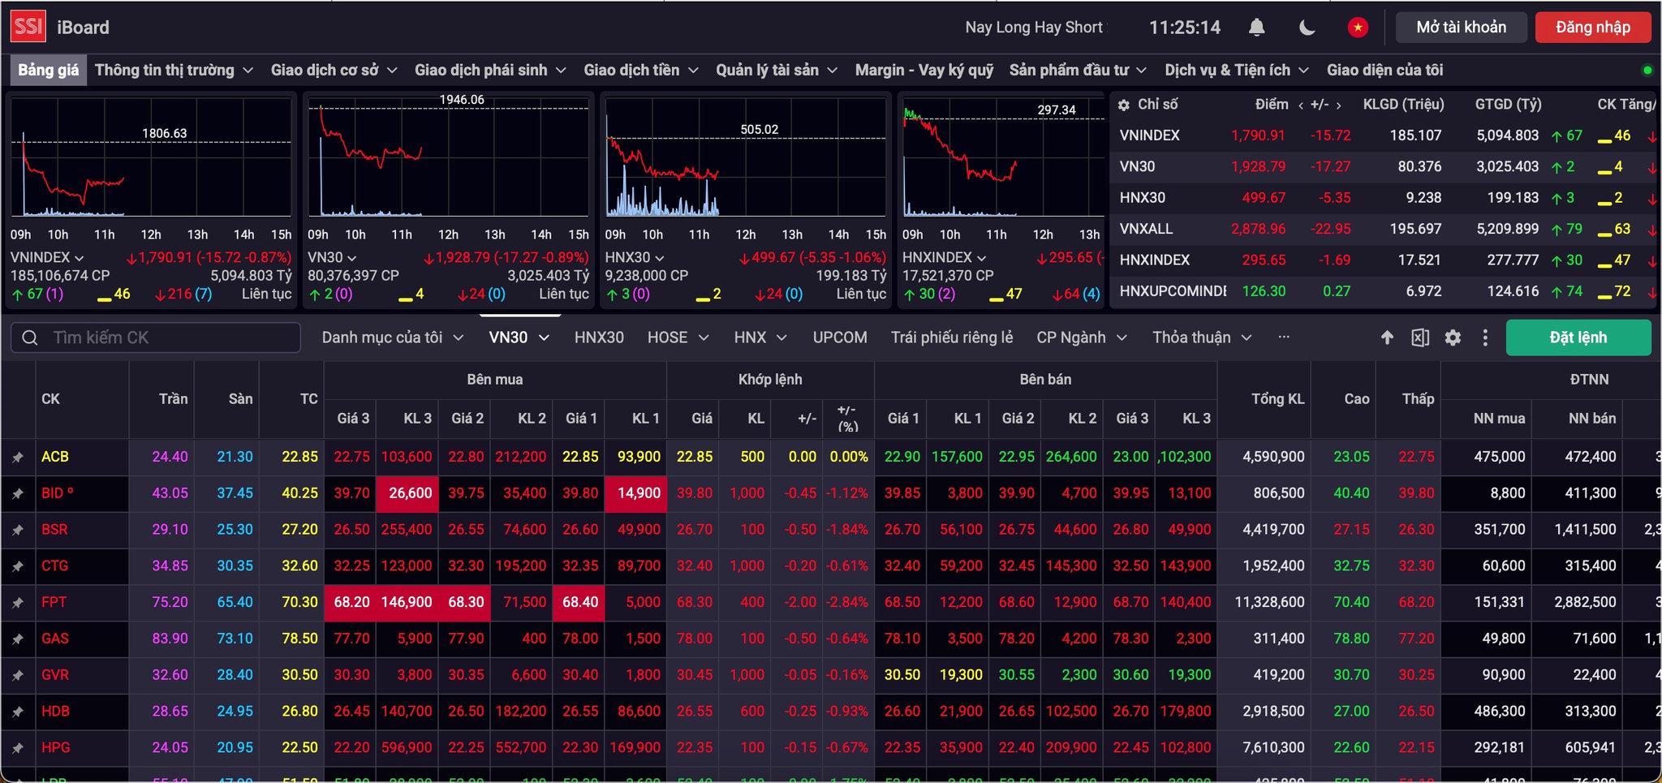
Task: Toggle the pin on ACB row
Action: click(18, 458)
